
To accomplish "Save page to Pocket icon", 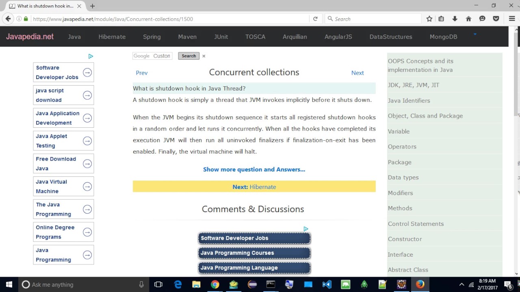I will (496, 19).
